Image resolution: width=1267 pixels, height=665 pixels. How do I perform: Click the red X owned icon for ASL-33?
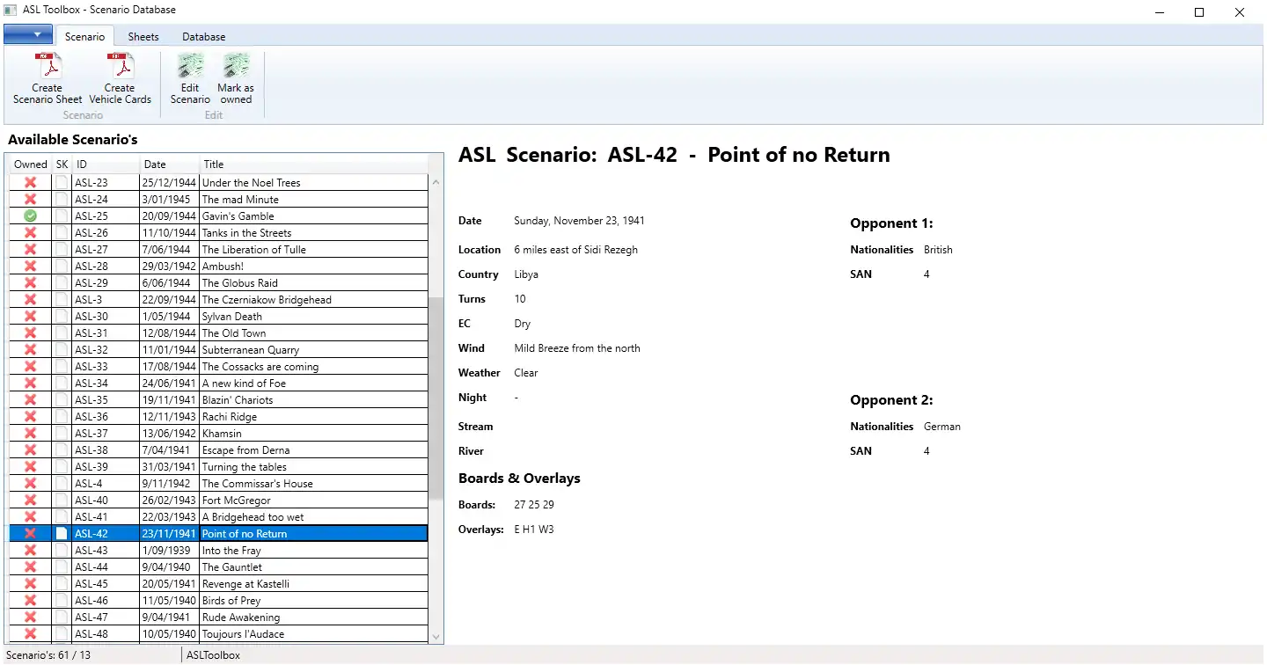[x=30, y=367]
